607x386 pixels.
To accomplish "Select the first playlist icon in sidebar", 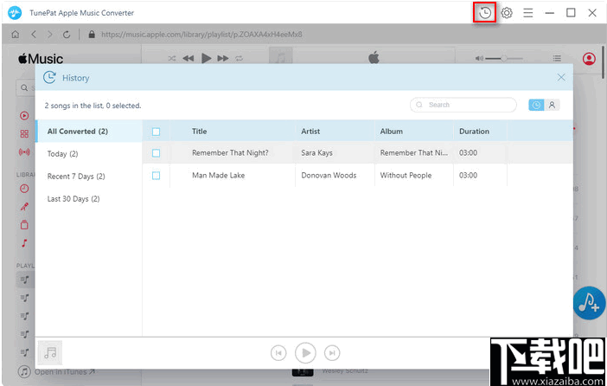I will [x=24, y=280].
